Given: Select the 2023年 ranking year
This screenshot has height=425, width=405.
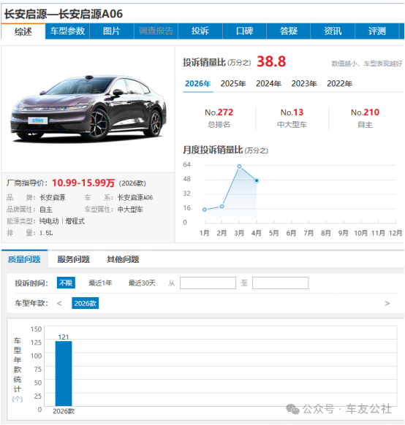Looking at the screenshot, I should click(304, 83).
